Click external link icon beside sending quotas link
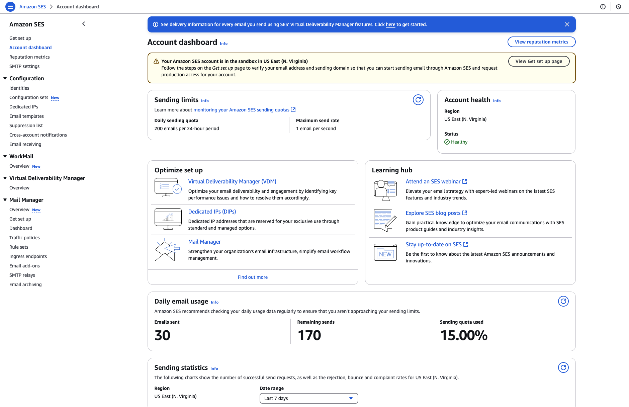The width and height of the screenshot is (629, 407). (293, 110)
